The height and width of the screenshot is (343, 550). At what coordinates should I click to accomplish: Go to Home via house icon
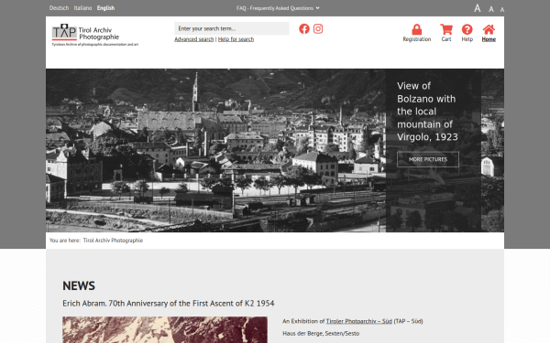coord(489,29)
